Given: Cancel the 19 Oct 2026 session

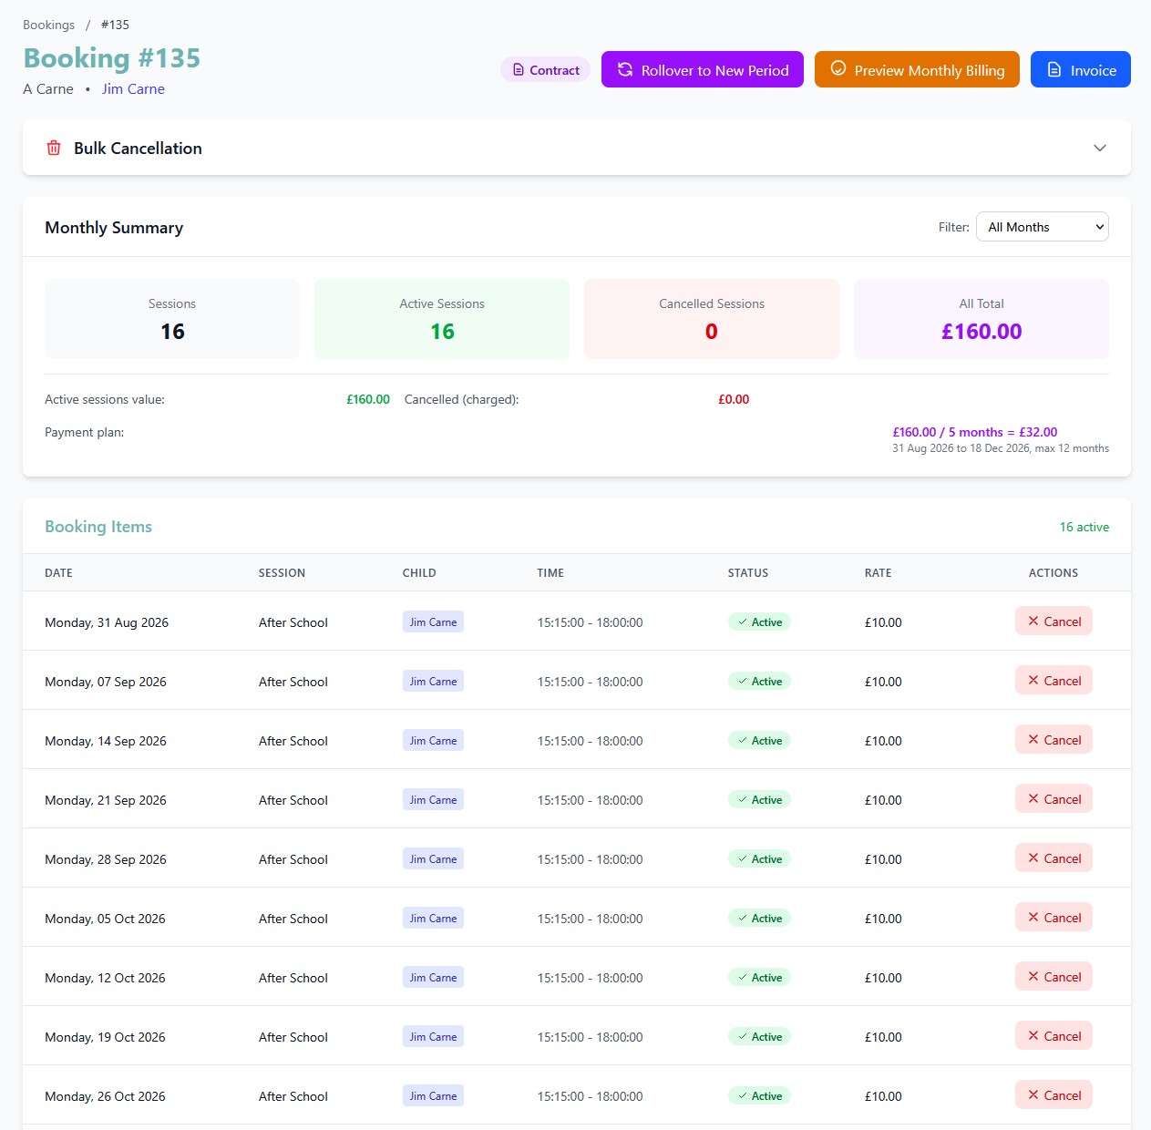Looking at the screenshot, I should click(x=1053, y=1036).
